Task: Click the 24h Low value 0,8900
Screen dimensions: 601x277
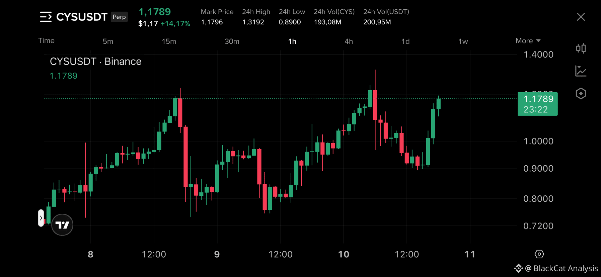Action: (x=290, y=22)
